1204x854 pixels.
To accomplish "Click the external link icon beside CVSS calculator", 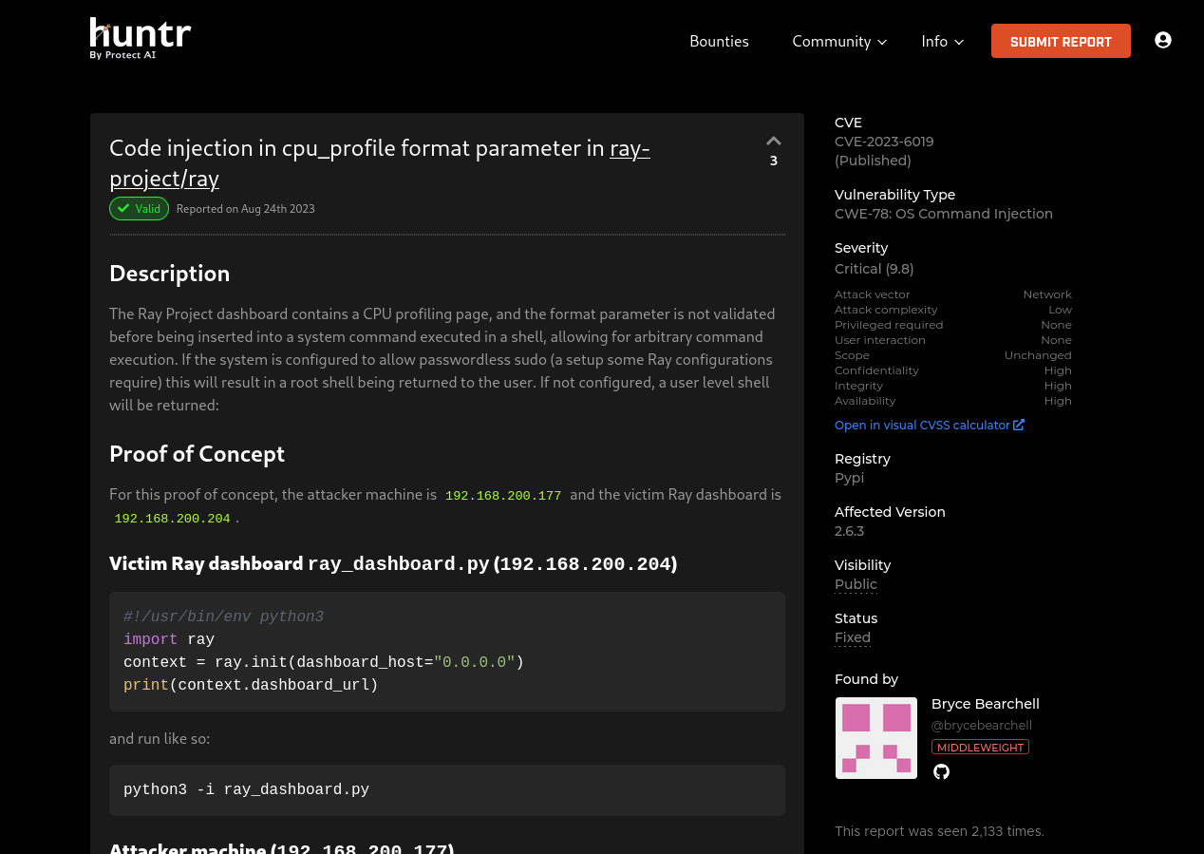I will (x=1019, y=425).
